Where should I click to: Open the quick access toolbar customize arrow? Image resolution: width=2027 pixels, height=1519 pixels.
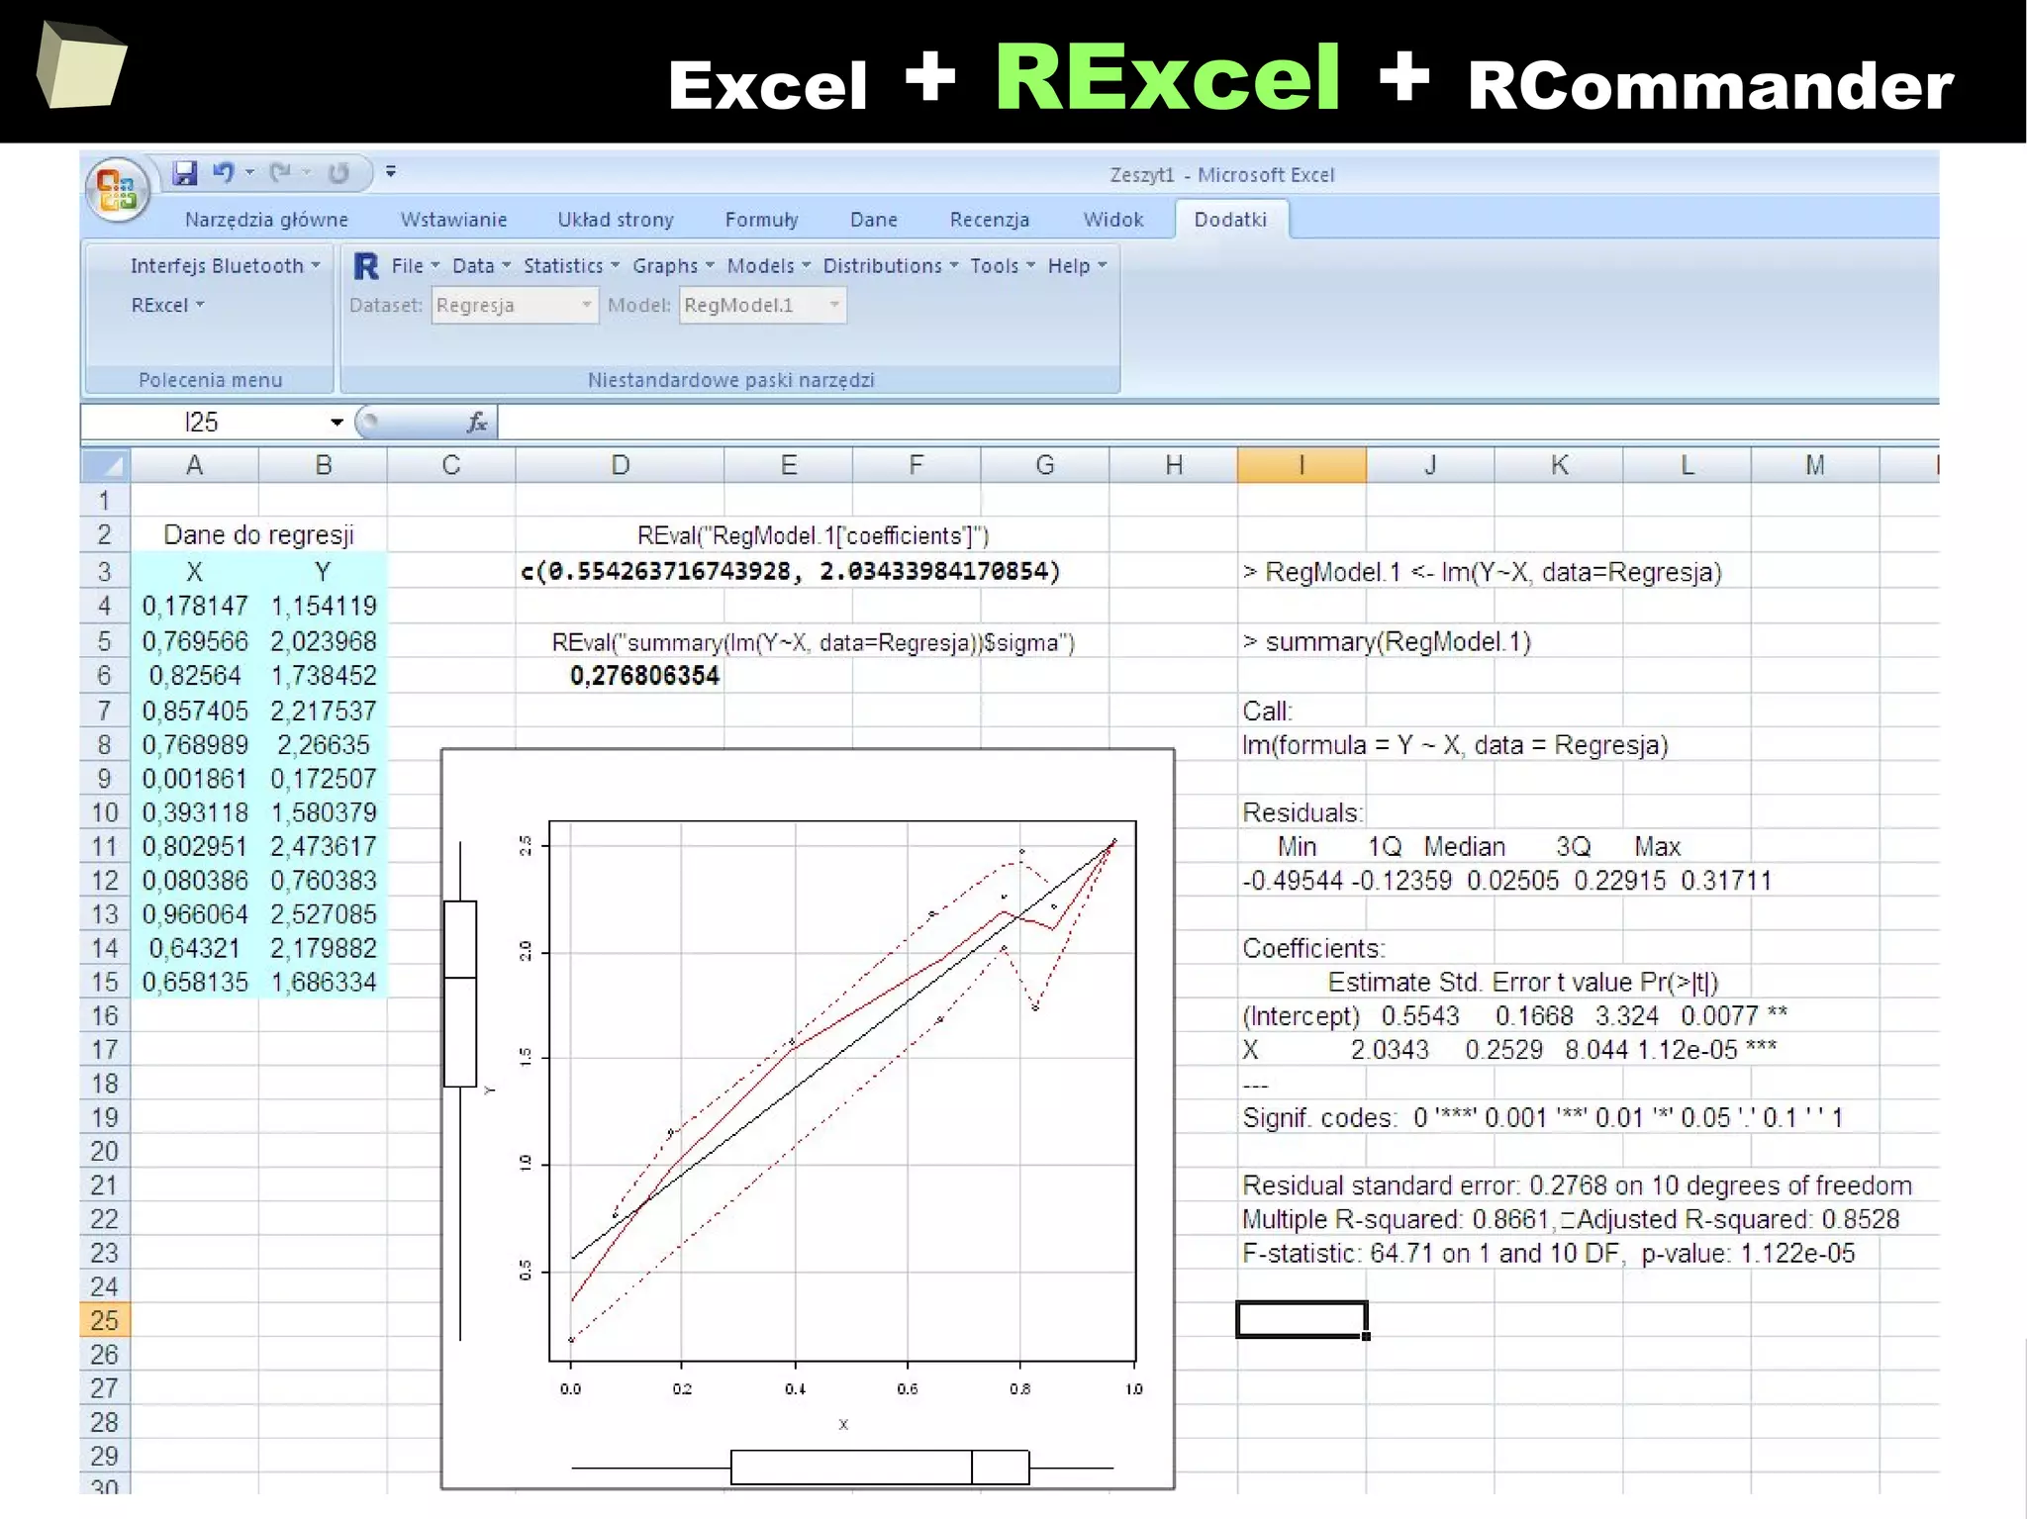click(391, 173)
